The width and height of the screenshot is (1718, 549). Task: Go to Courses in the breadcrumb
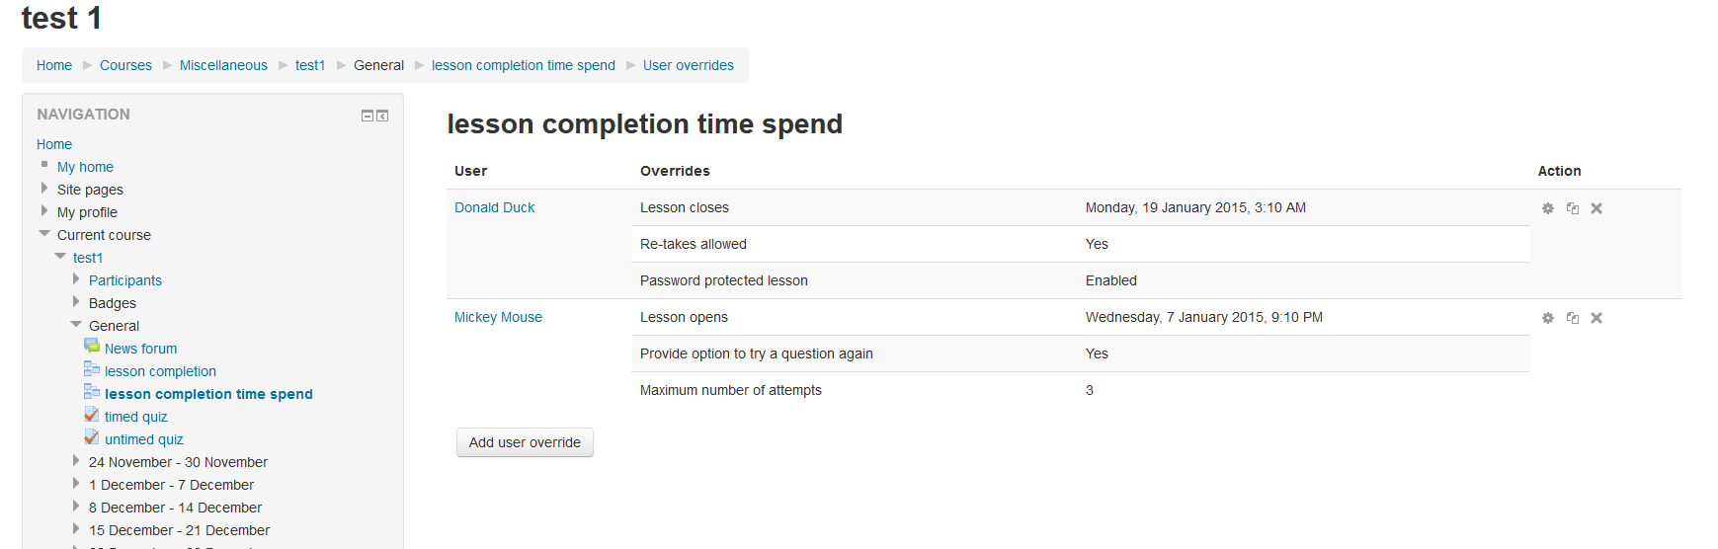pyautogui.click(x=125, y=65)
